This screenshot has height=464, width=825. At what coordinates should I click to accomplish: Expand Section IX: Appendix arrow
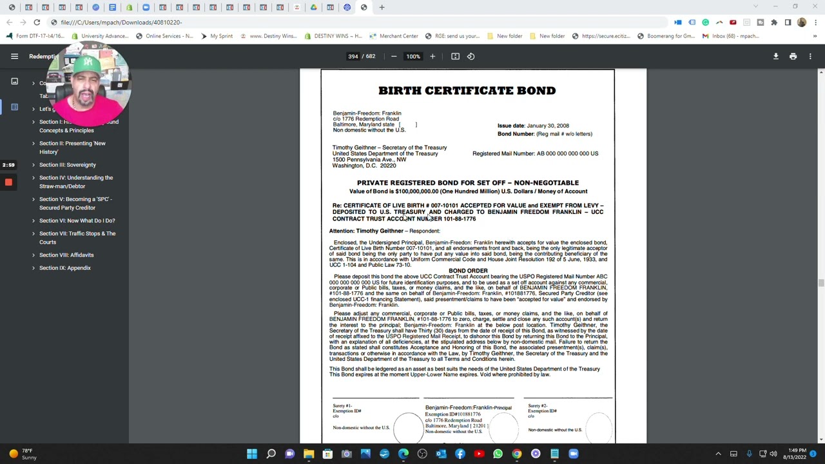click(34, 268)
